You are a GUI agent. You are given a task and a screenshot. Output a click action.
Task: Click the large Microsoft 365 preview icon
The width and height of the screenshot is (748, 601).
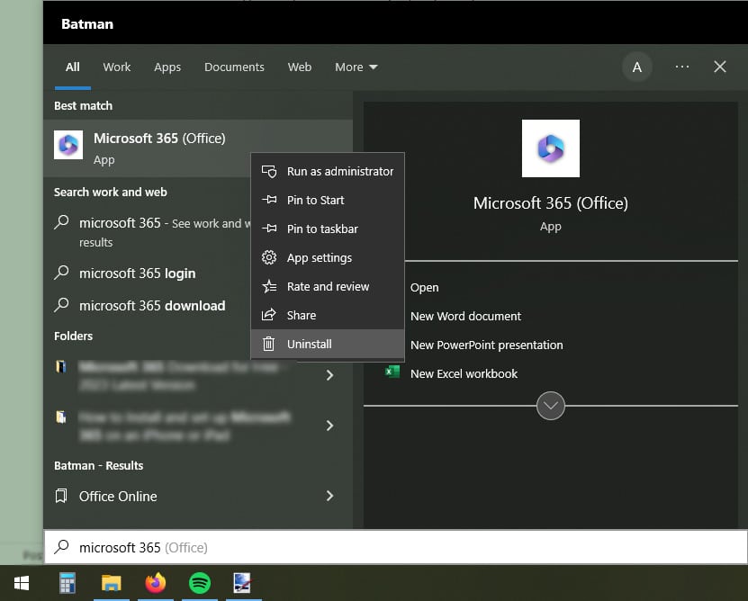pyautogui.click(x=550, y=148)
